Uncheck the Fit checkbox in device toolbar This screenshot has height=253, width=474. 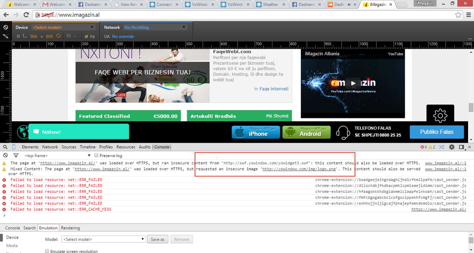(x=86, y=36)
